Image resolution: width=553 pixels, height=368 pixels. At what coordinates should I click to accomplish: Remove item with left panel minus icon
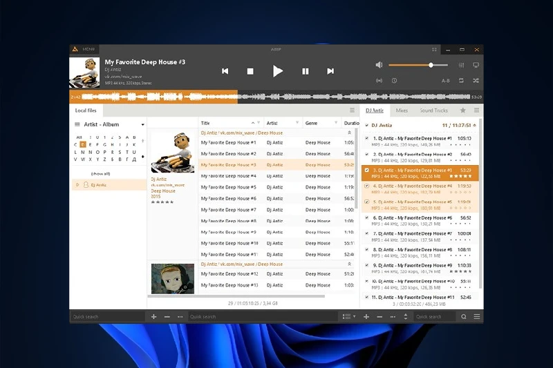pyautogui.click(x=167, y=317)
